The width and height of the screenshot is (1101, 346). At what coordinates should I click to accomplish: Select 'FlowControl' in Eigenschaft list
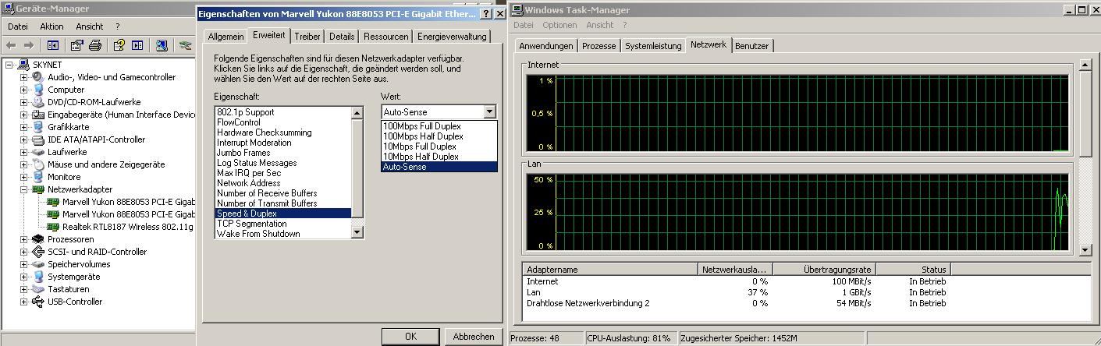tap(283, 122)
